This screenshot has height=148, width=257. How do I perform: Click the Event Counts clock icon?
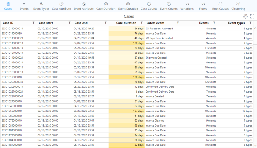tap(169, 4)
